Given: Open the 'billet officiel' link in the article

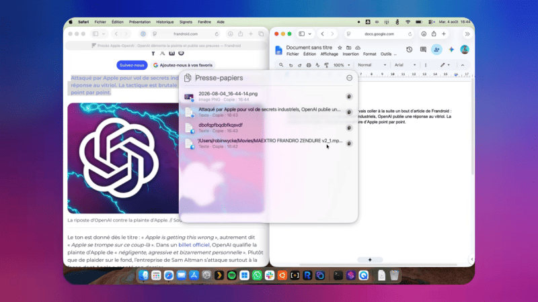Looking at the screenshot, I should 194,245.
